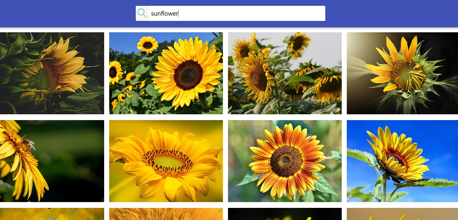The height and width of the screenshot is (220, 458).
Task: Open the large sunflower against blue sky field photo
Action: tap(166, 73)
